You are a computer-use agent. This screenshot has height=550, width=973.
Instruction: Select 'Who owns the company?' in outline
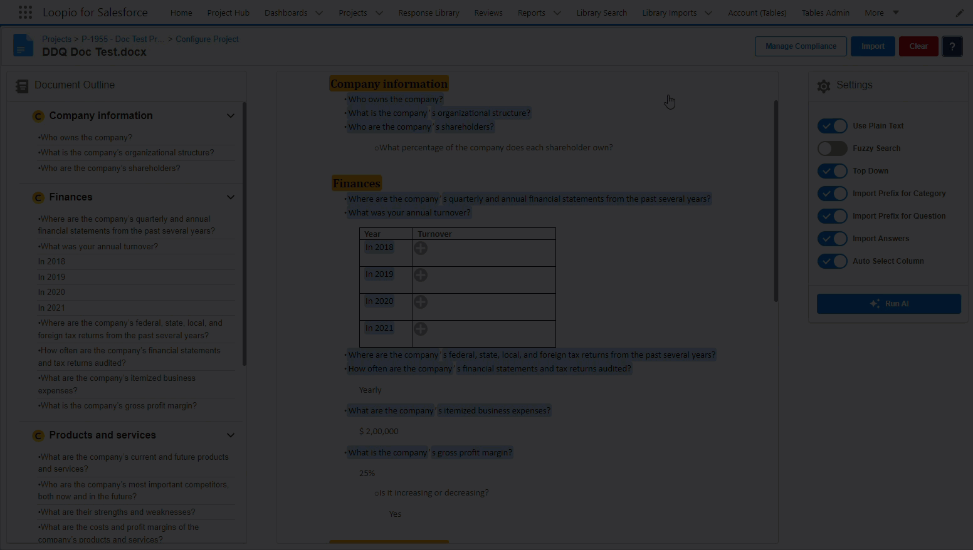point(85,138)
